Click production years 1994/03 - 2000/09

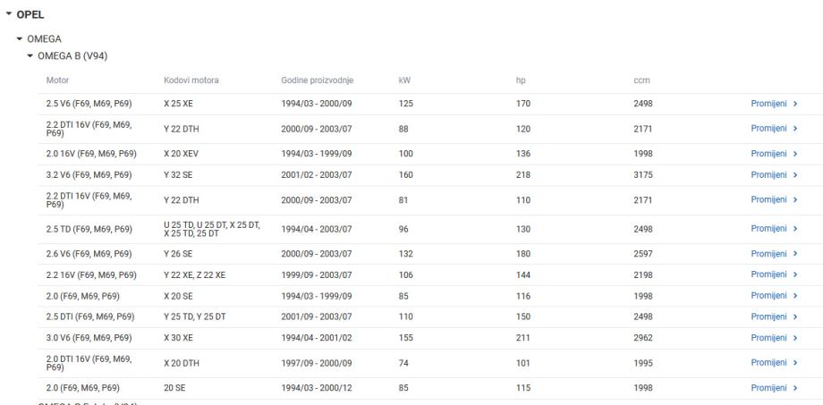[x=317, y=104]
